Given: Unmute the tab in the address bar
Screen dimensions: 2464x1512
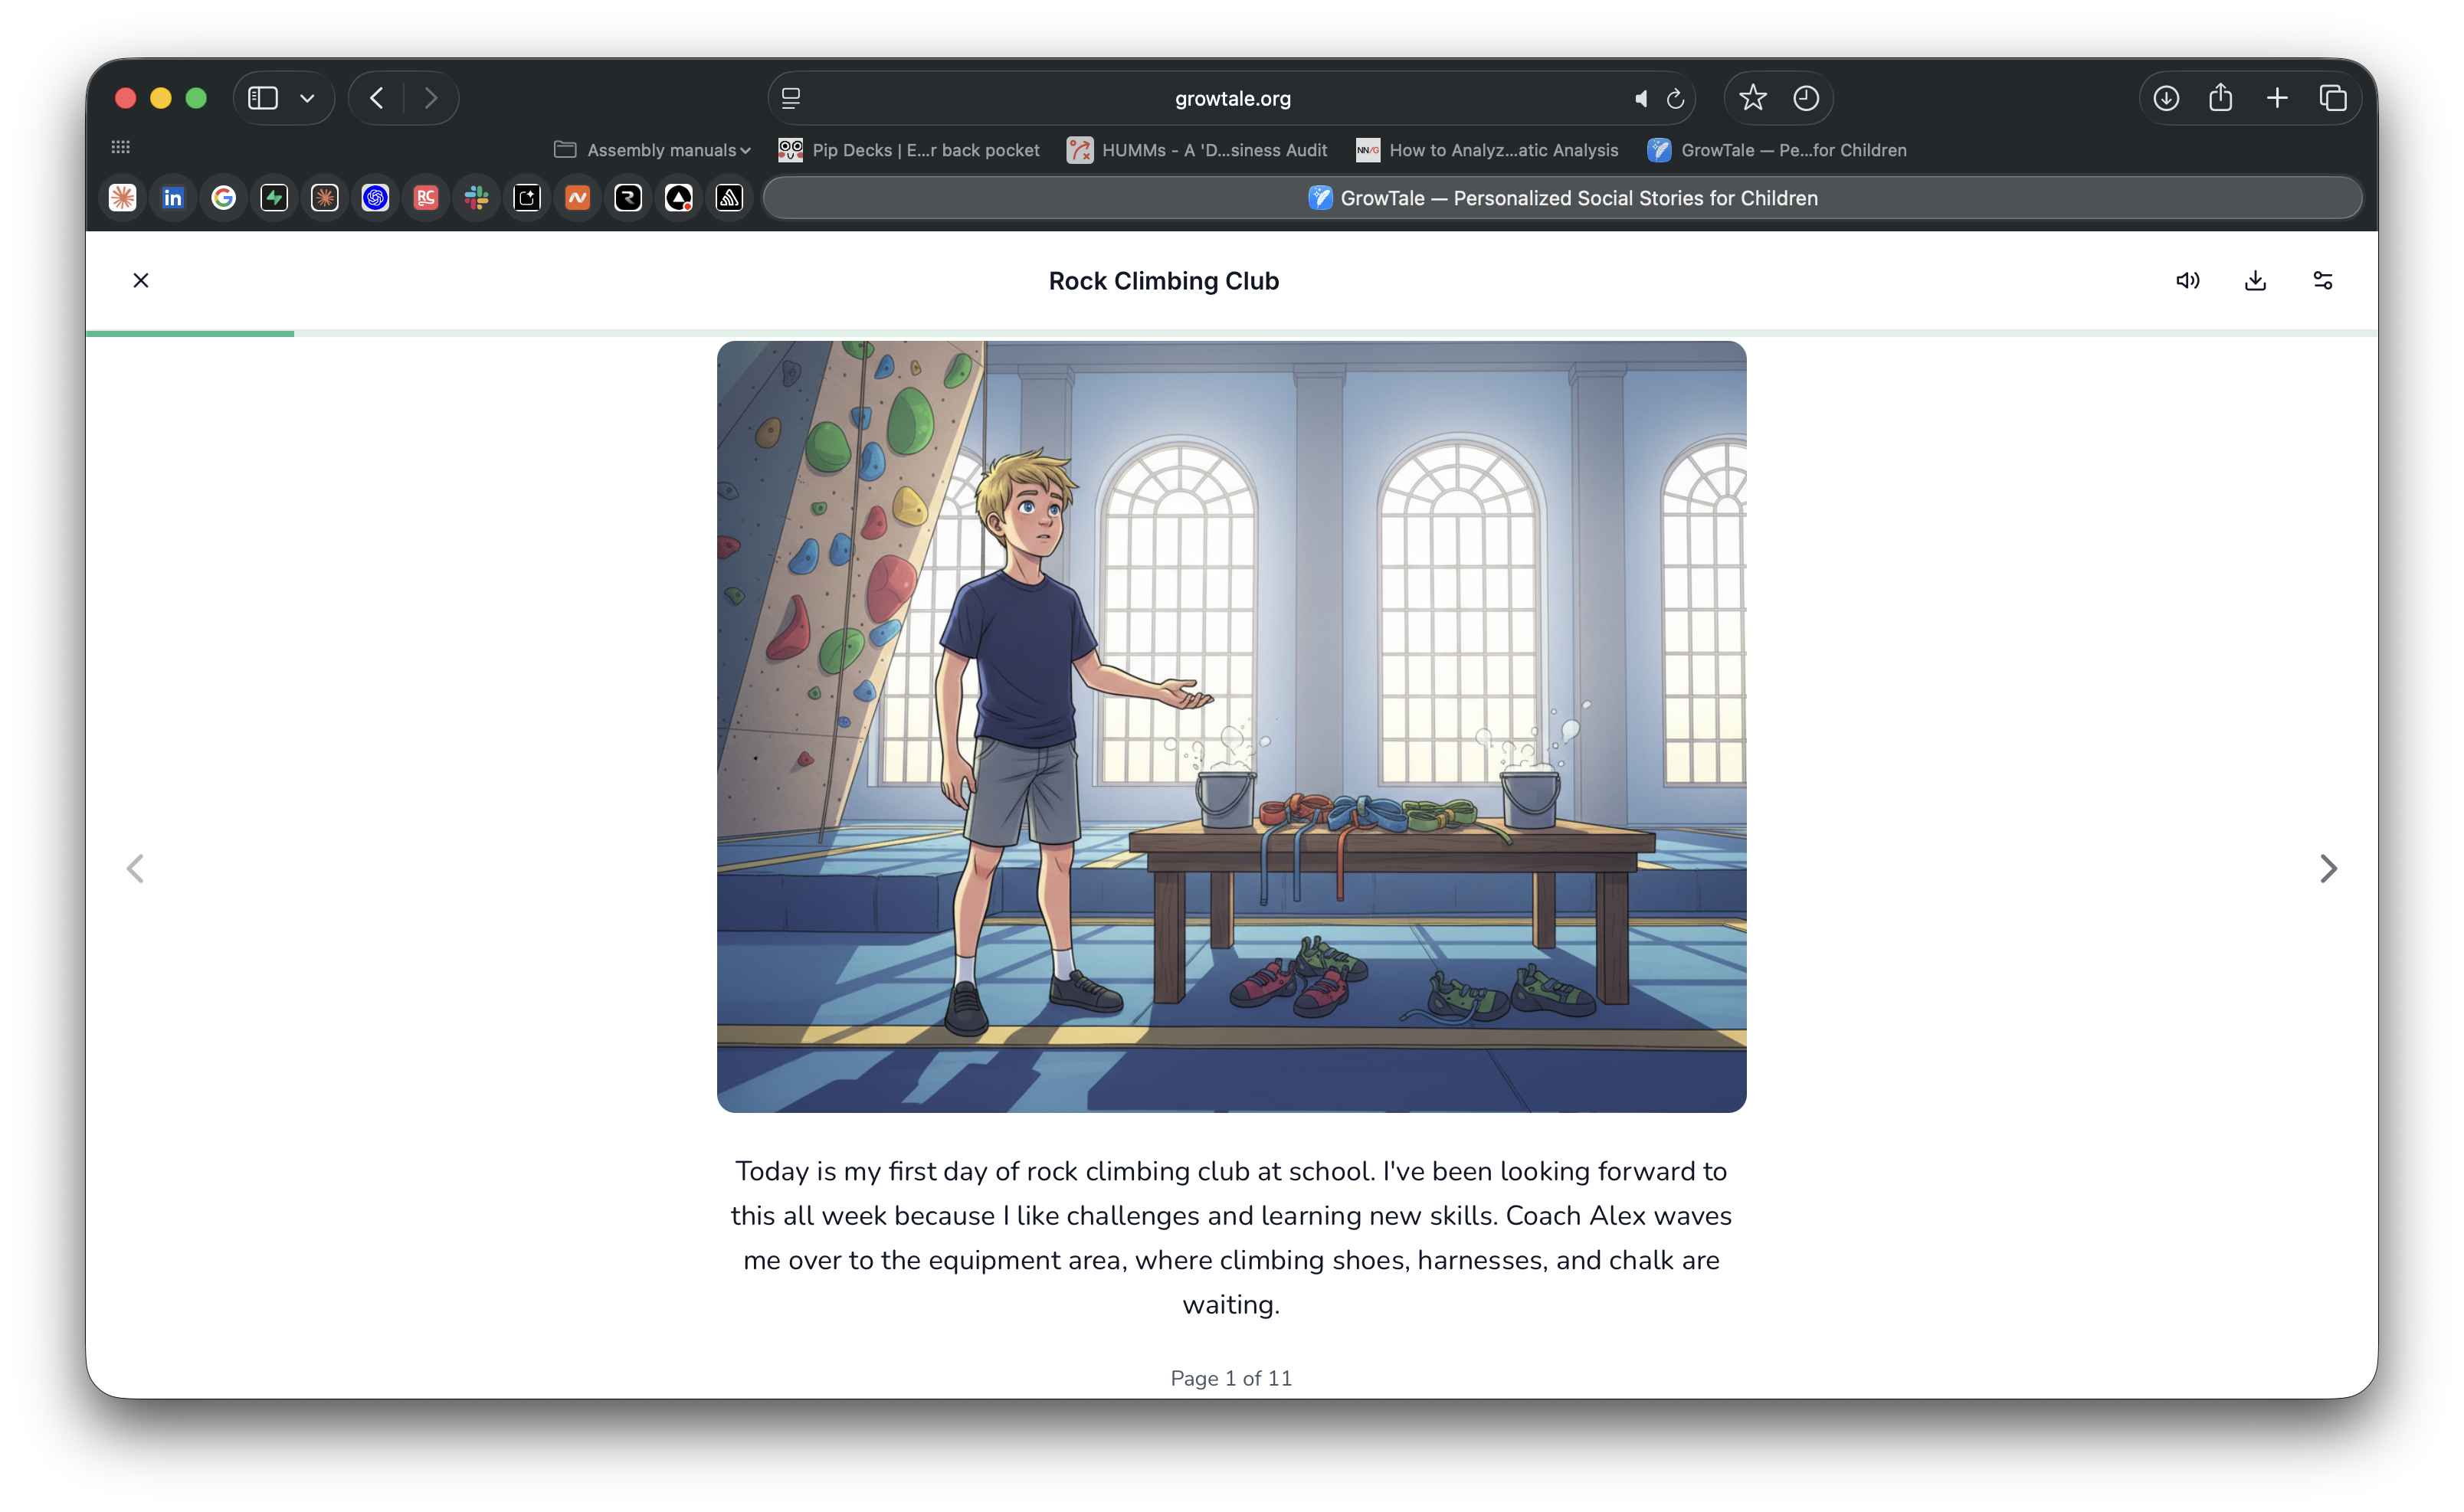Looking at the screenshot, I should click(x=1640, y=98).
